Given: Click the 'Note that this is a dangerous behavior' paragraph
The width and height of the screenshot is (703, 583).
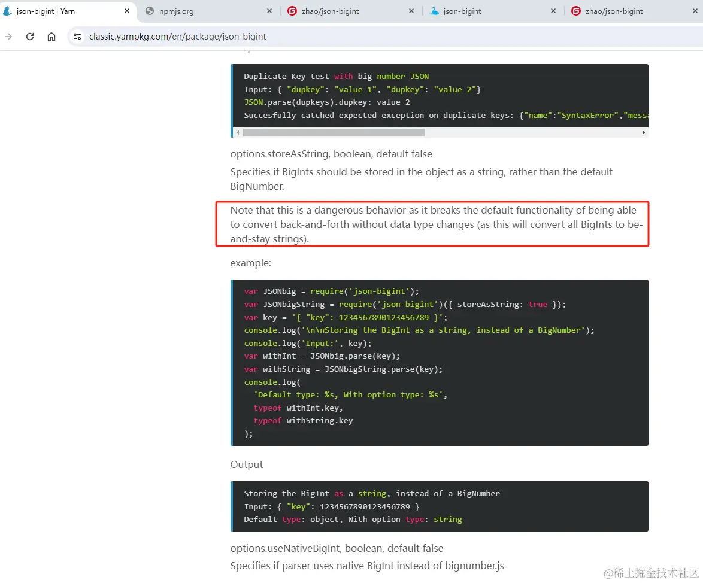Looking at the screenshot, I should pyautogui.click(x=437, y=224).
